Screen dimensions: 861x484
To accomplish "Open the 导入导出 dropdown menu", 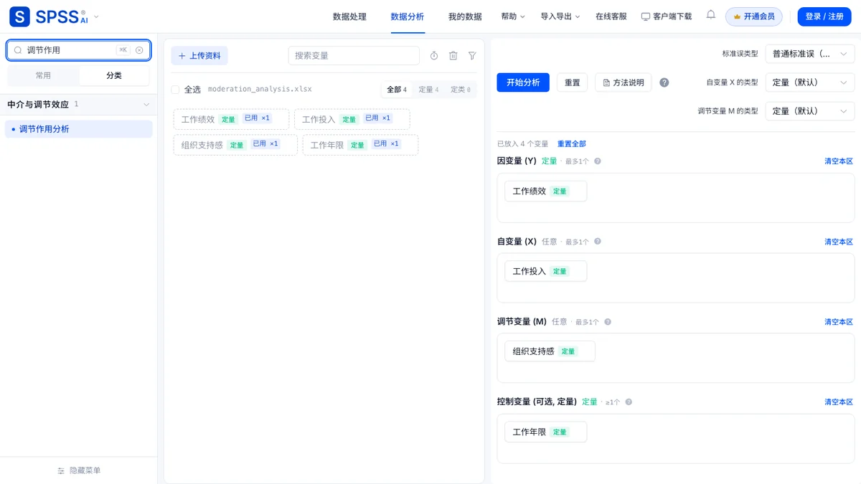I will pos(560,16).
